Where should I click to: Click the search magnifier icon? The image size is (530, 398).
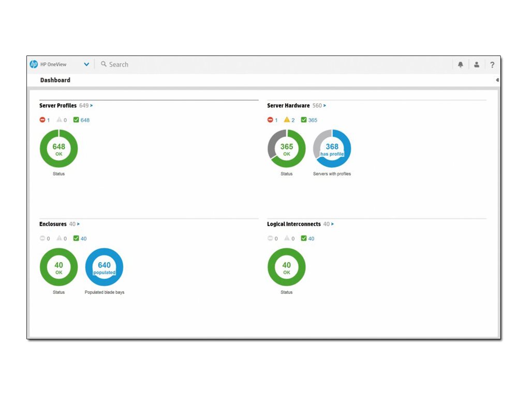point(104,64)
